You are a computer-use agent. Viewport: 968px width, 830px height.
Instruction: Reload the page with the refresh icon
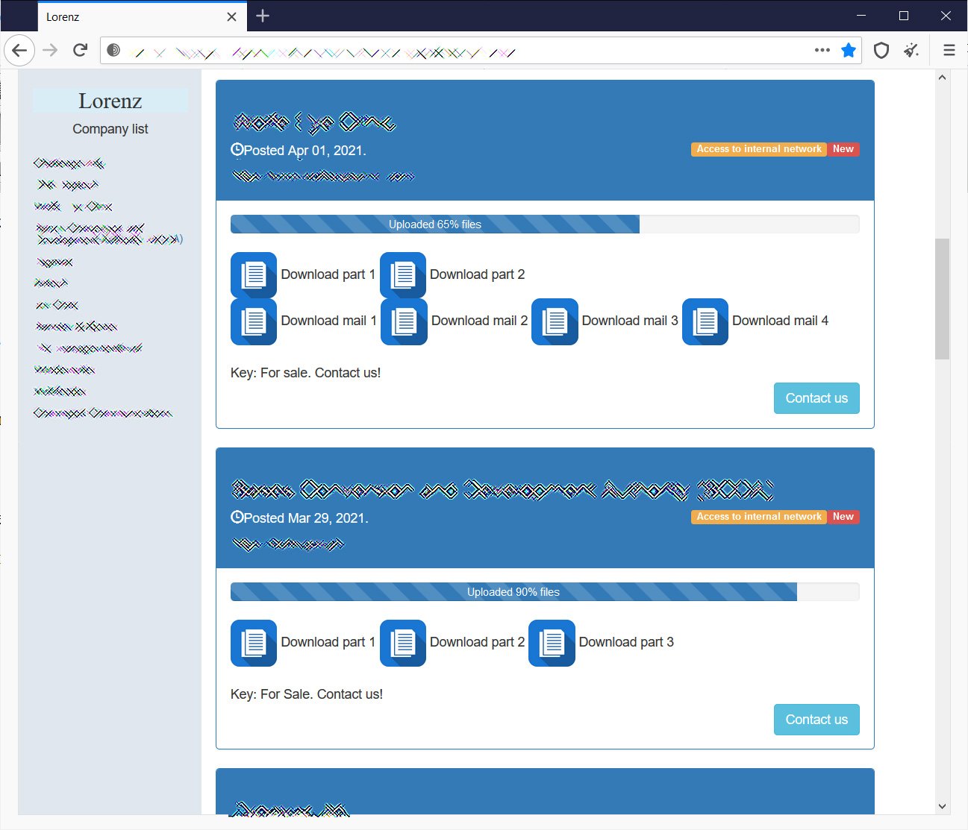coord(81,50)
